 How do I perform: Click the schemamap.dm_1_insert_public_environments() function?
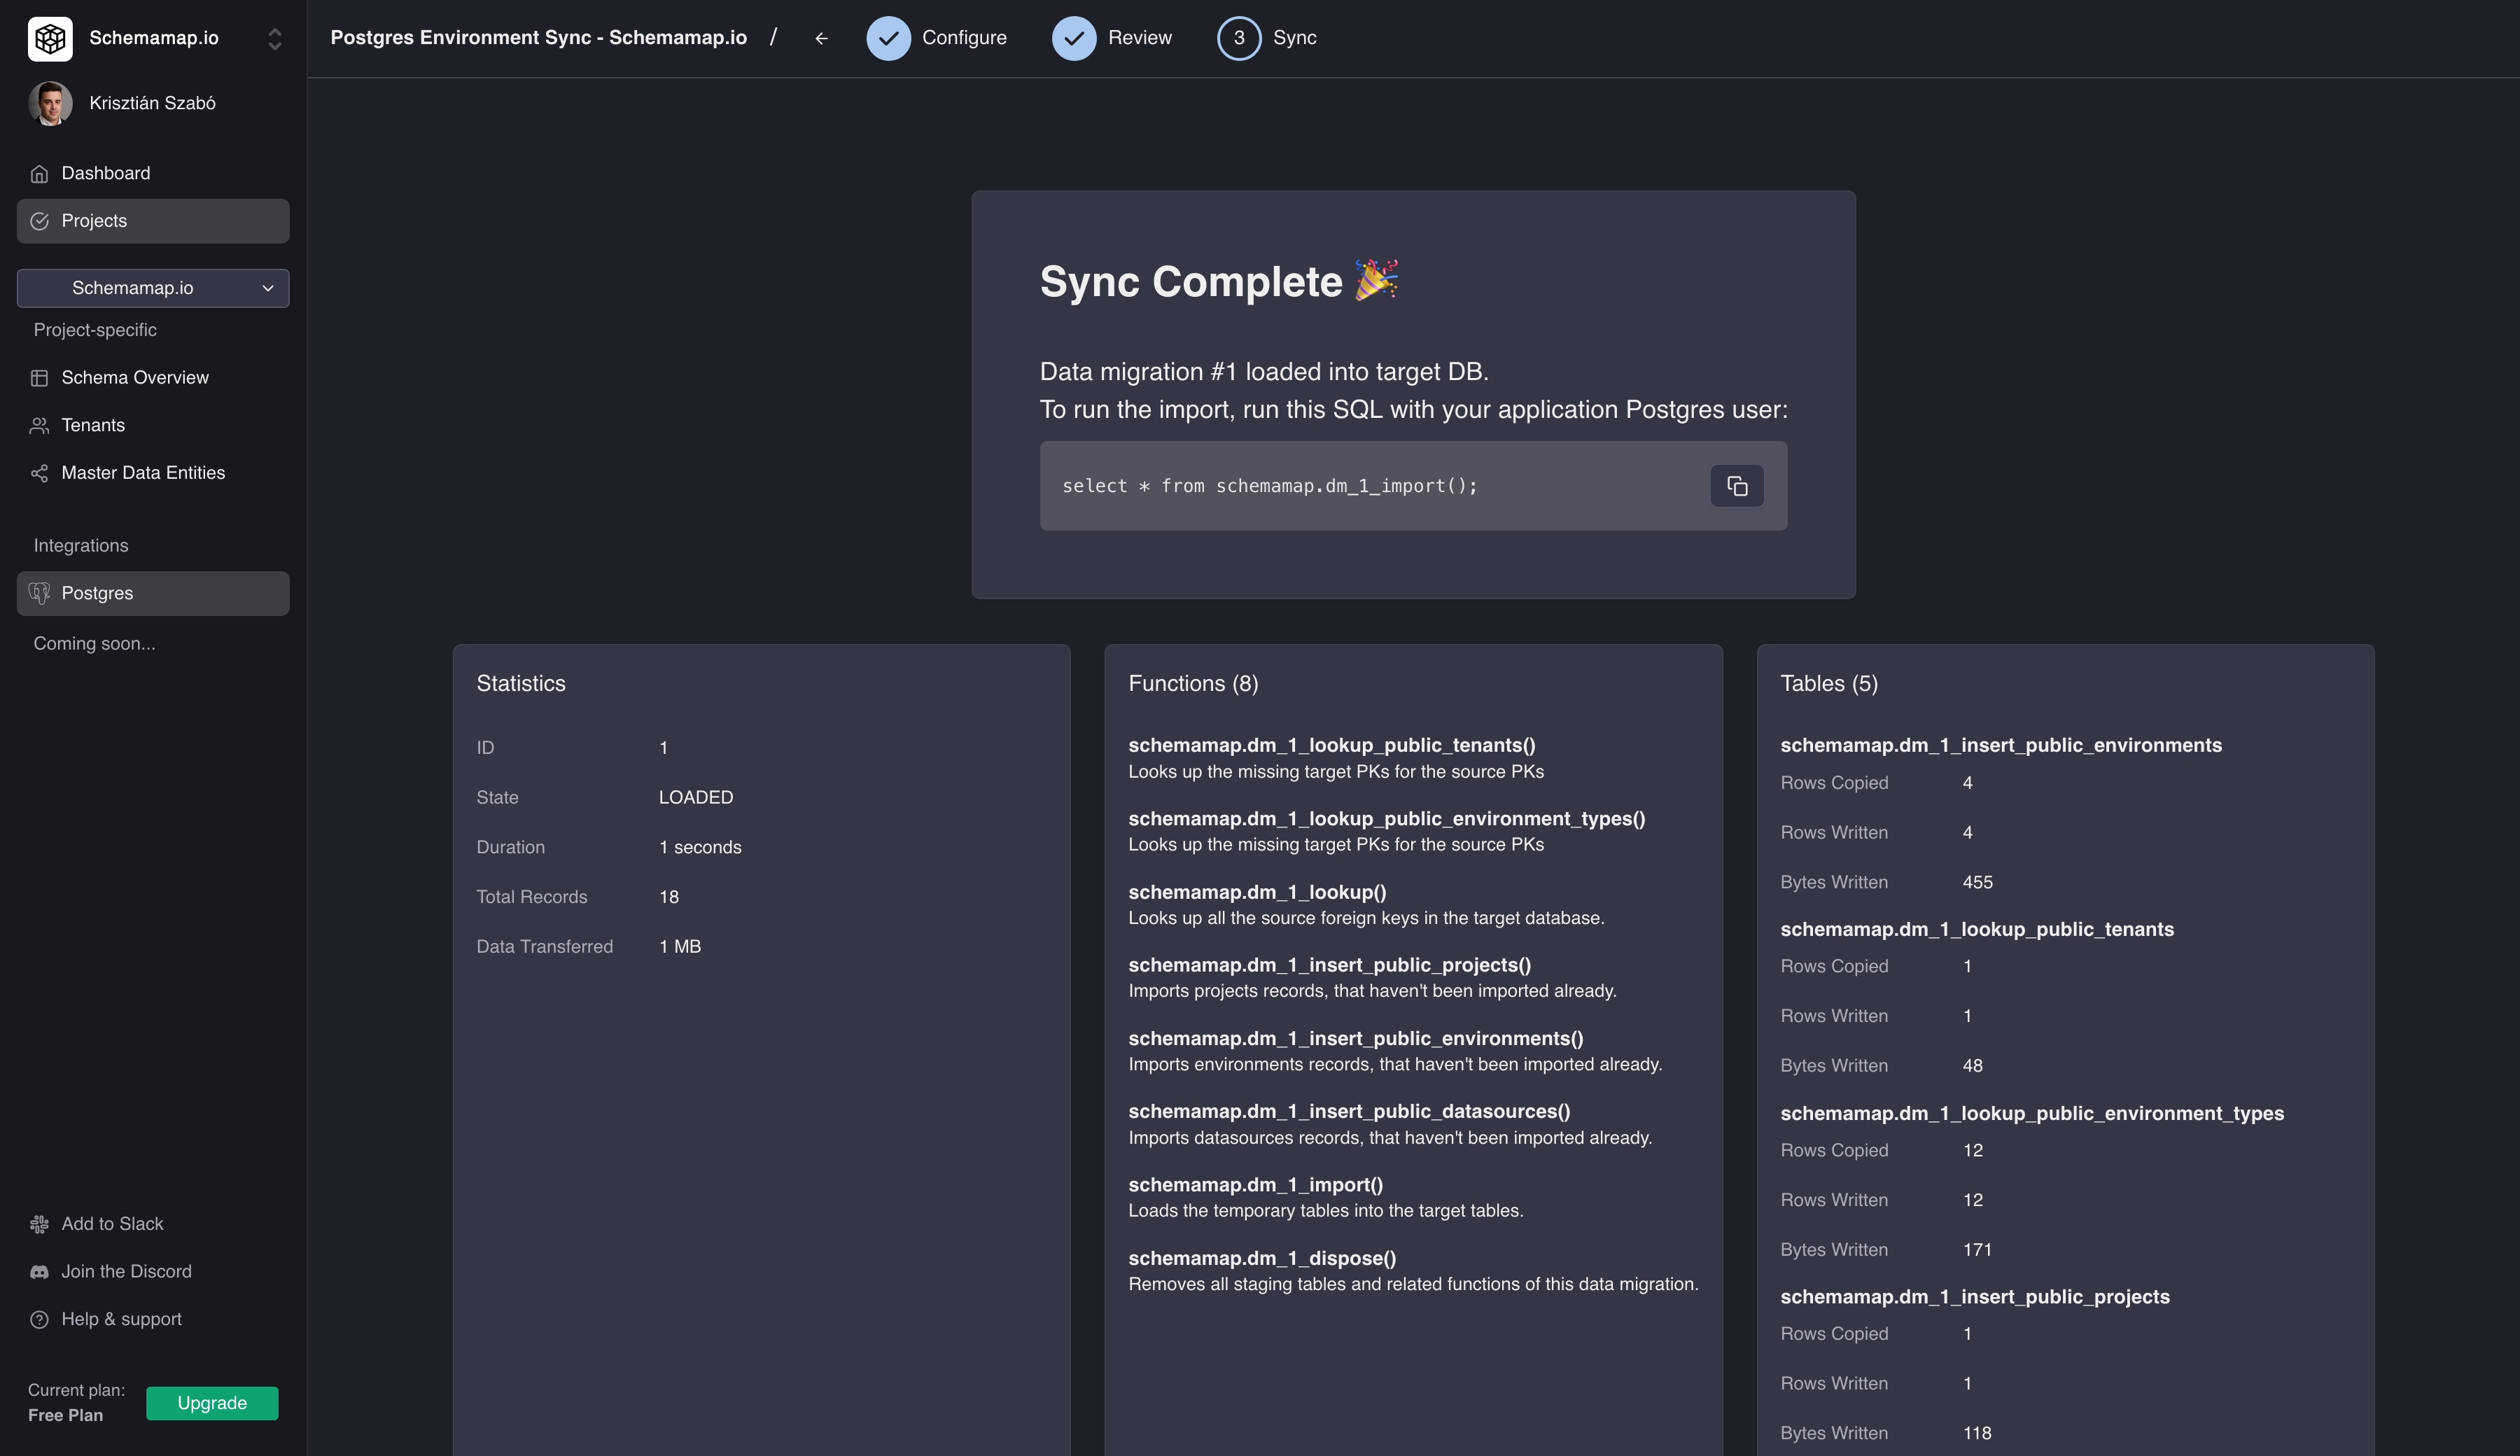click(1356, 1039)
